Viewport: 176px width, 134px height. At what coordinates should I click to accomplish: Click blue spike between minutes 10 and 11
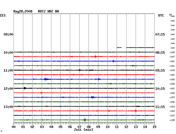click(x=113, y=61)
